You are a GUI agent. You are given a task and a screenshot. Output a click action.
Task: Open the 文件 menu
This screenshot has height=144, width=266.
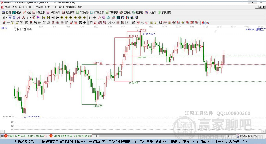(x=7, y=7)
